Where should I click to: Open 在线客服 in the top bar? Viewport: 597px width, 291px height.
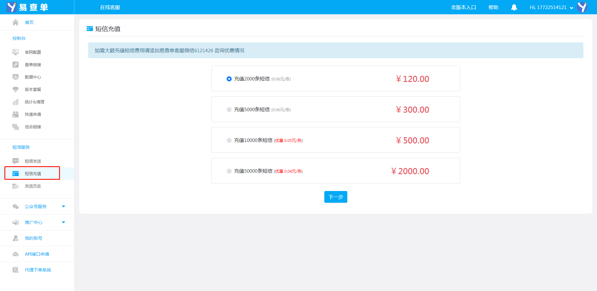110,7
